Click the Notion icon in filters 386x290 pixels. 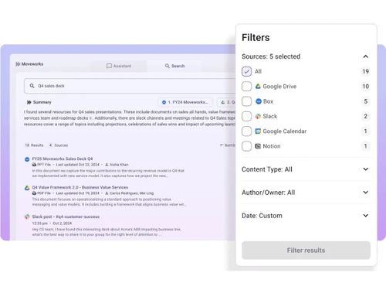pos(258,146)
